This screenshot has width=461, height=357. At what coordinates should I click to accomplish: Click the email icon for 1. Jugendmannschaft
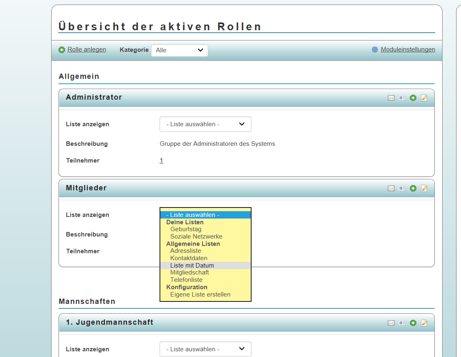pyautogui.click(x=391, y=323)
